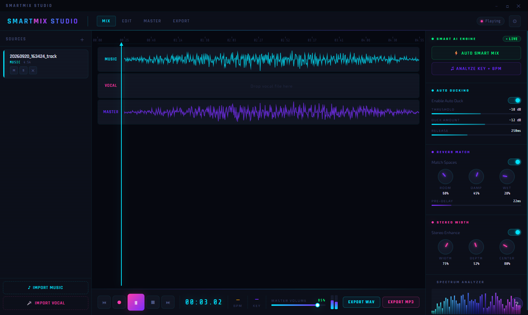This screenshot has width=528, height=315.
Task: Toggle Stereo Enhance switch
Action: point(514,232)
